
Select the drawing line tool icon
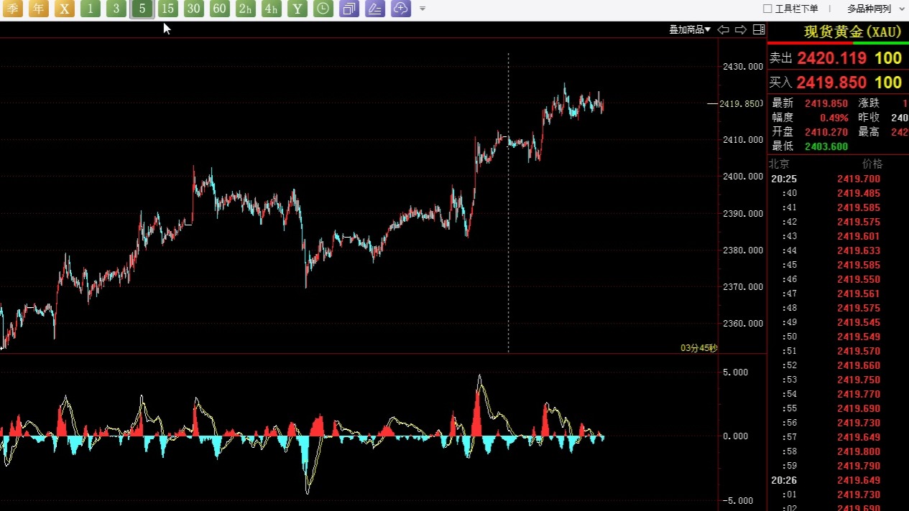[374, 9]
